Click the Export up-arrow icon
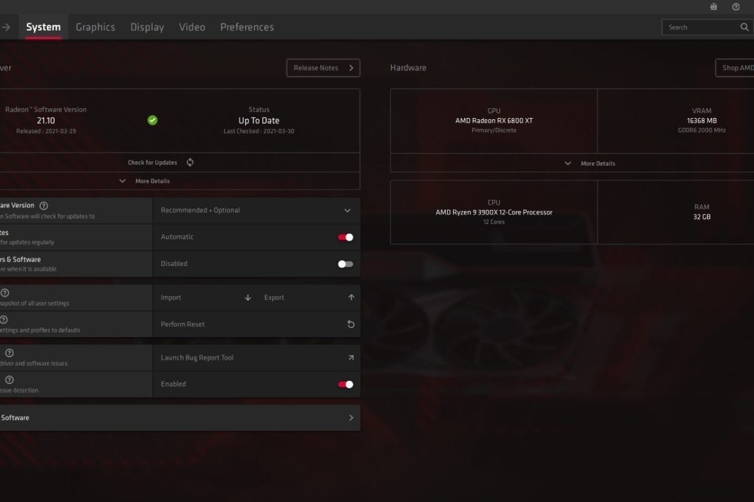This screenshot has height=502, width=754. point(351,297)
